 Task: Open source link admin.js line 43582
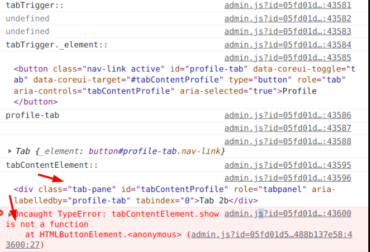tap(288, 18)
